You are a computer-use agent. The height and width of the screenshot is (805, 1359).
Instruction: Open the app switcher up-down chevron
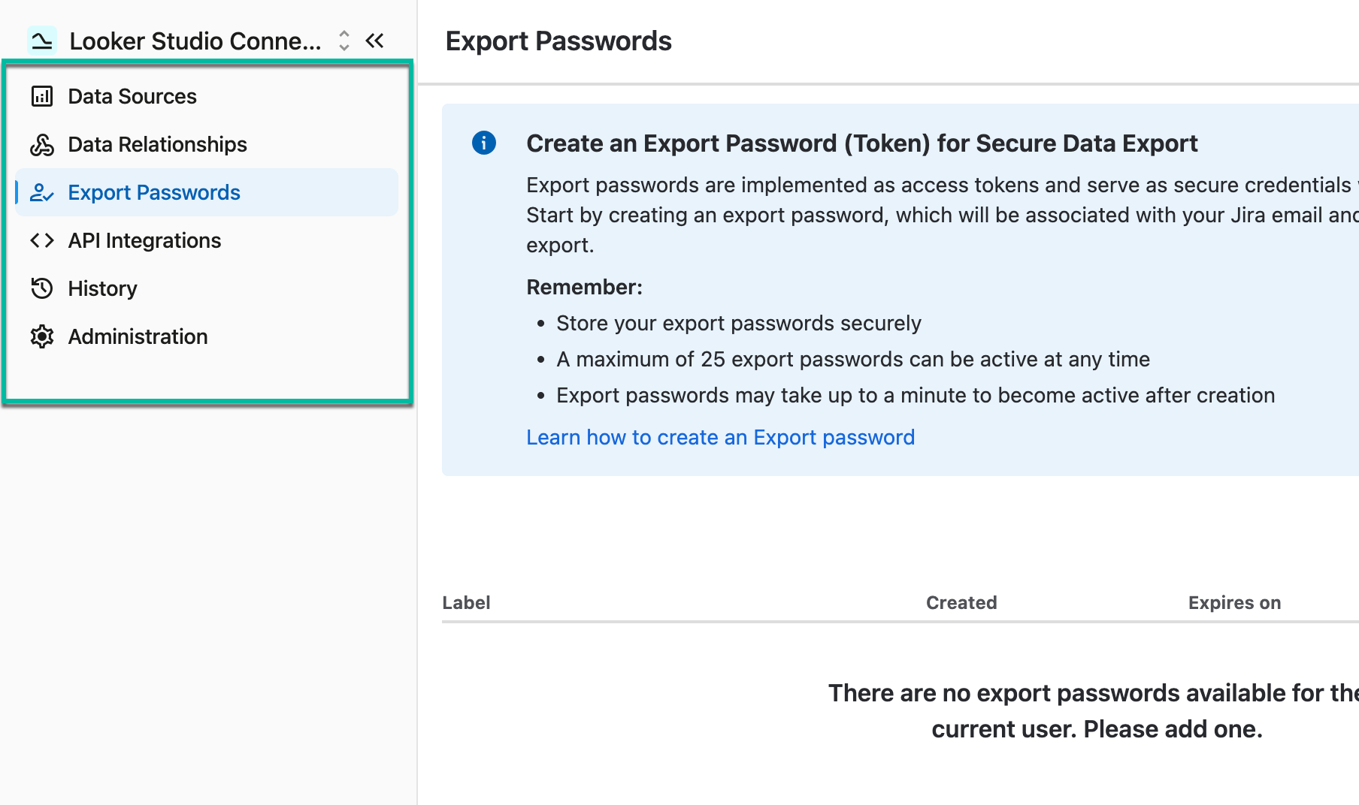click(x=344, y=41)
